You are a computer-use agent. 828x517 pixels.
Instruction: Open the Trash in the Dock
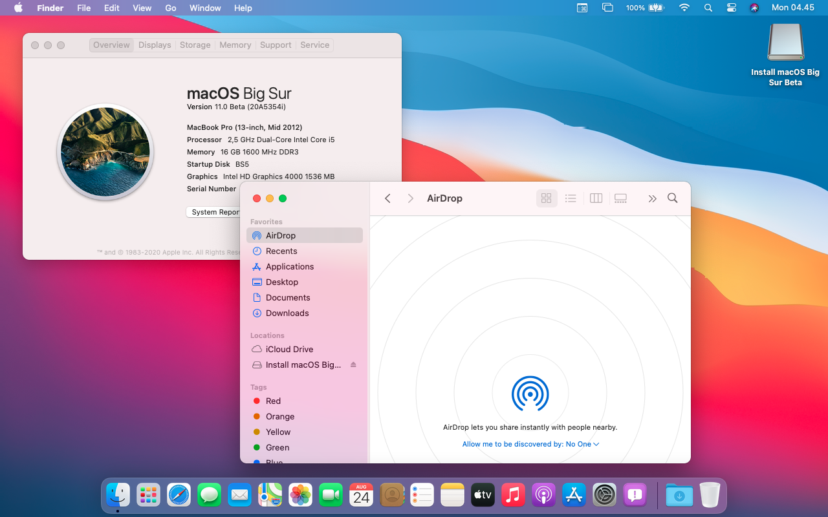tap(710, 495)
